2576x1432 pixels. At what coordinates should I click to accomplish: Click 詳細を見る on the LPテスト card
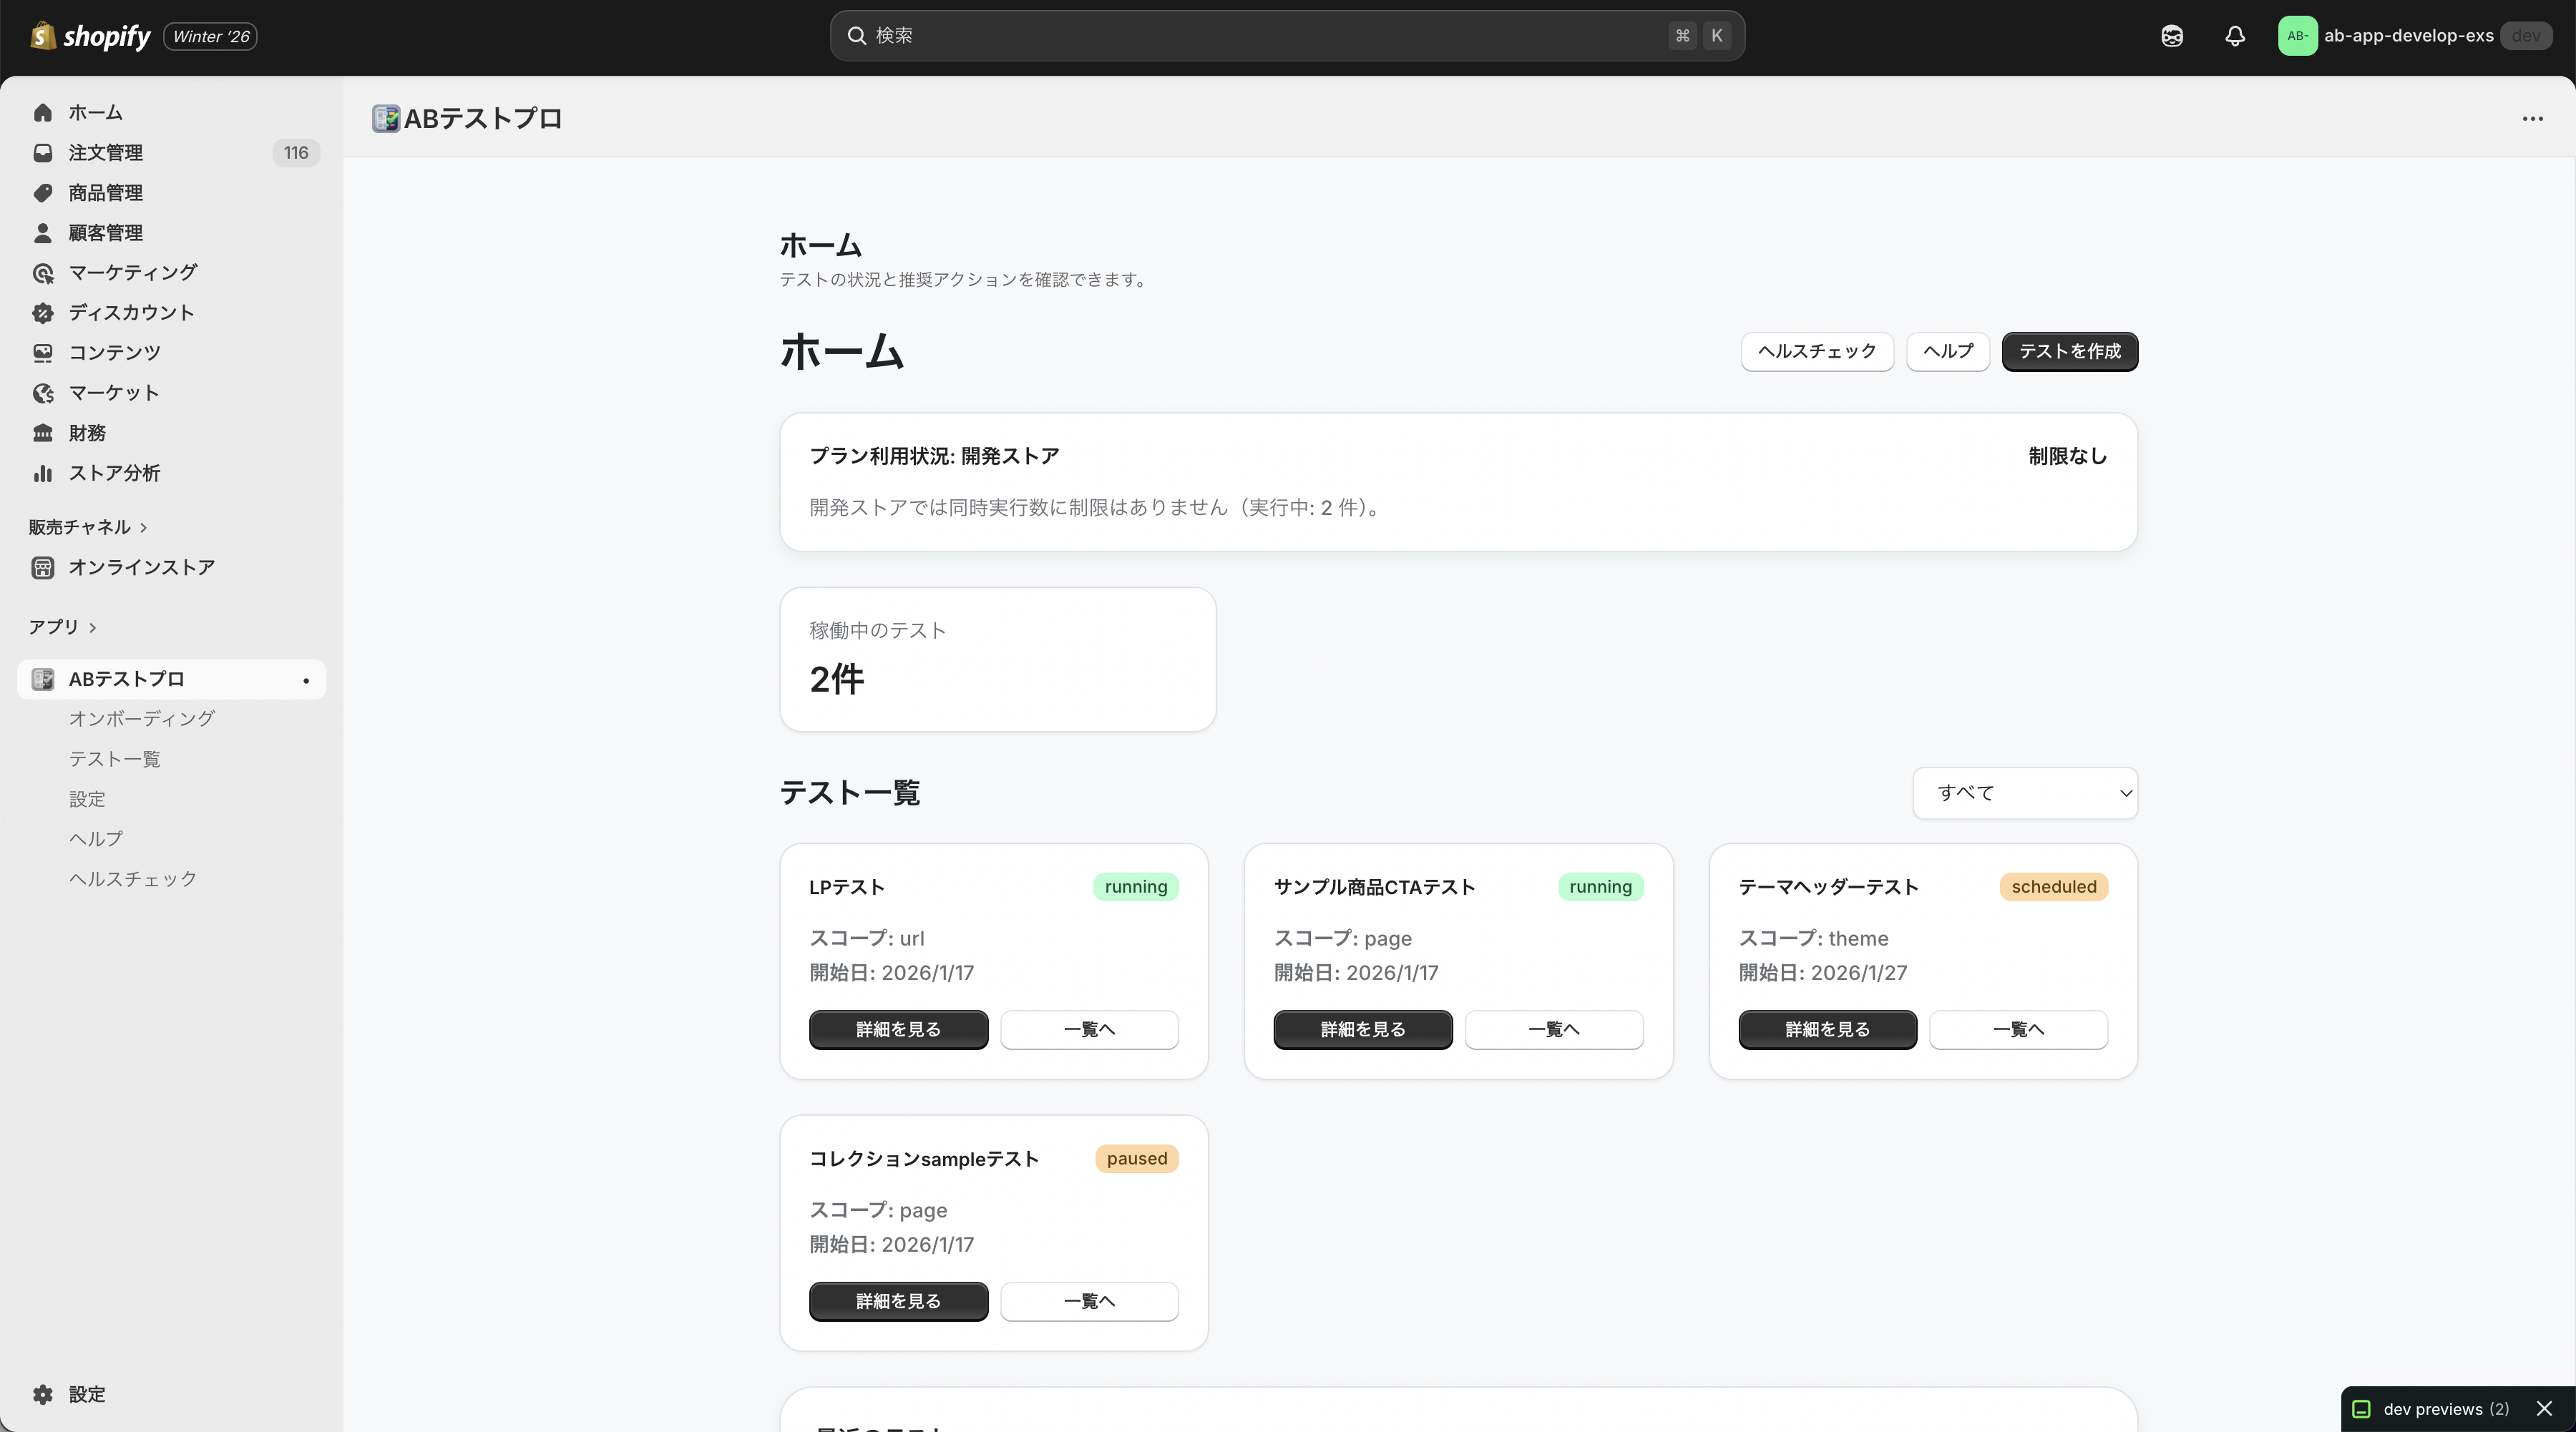(898, 1029)
